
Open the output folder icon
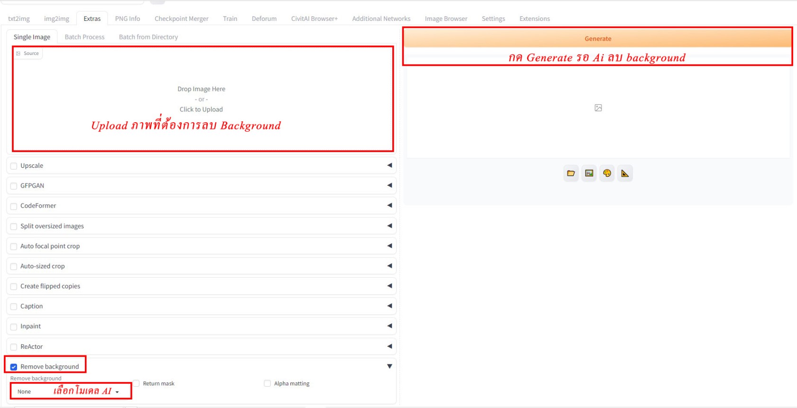[571, 173]
